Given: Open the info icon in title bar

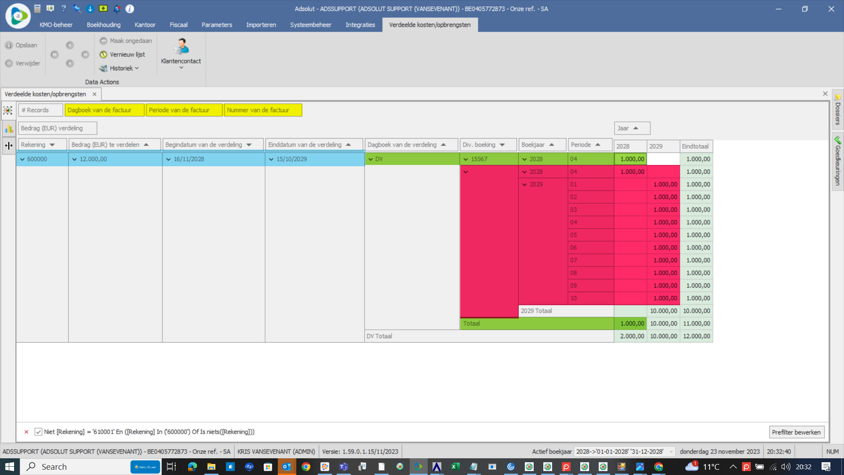Looking at the screenshot, I should [130, 8].
